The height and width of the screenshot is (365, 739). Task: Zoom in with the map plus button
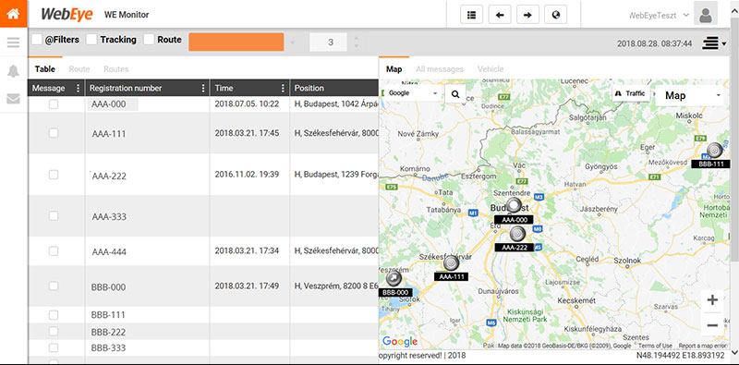712,300
